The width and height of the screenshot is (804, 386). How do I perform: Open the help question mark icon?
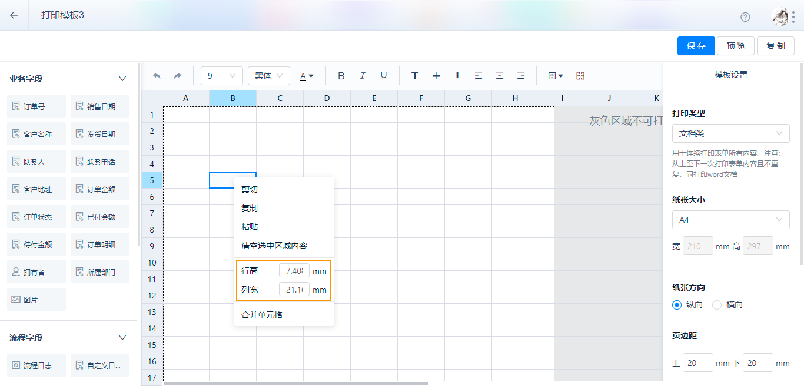pyautogui.click(x=745, y=16)
